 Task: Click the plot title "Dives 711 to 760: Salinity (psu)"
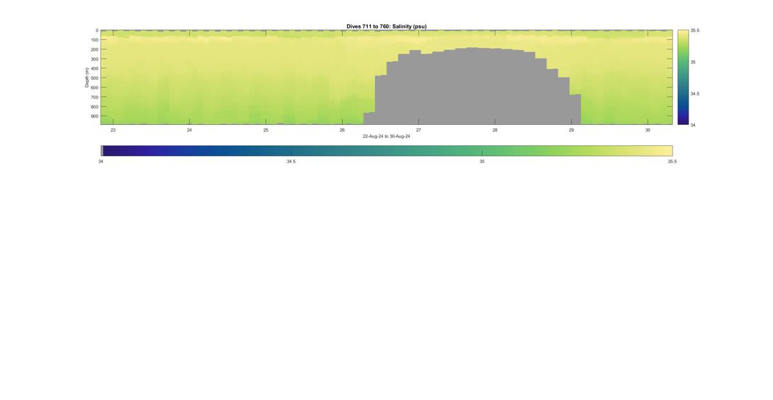tap(386, 26)
